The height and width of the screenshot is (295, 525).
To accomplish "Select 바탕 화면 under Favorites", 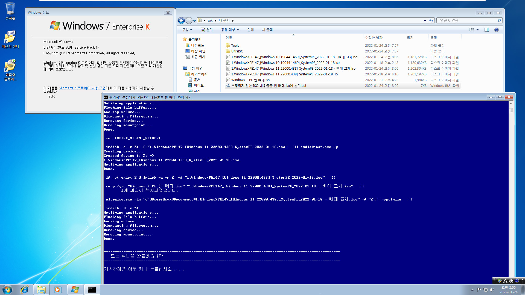I will point(196,51).
